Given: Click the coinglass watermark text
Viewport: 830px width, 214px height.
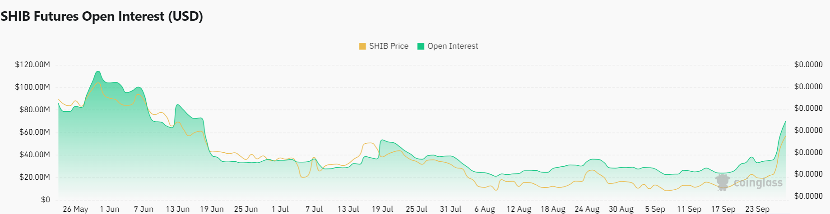Looking at the screenshot, I should (758, 182).
